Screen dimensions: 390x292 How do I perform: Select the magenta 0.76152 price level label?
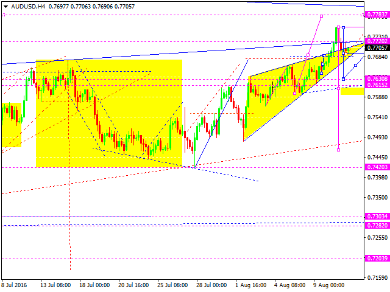[377, 85]
